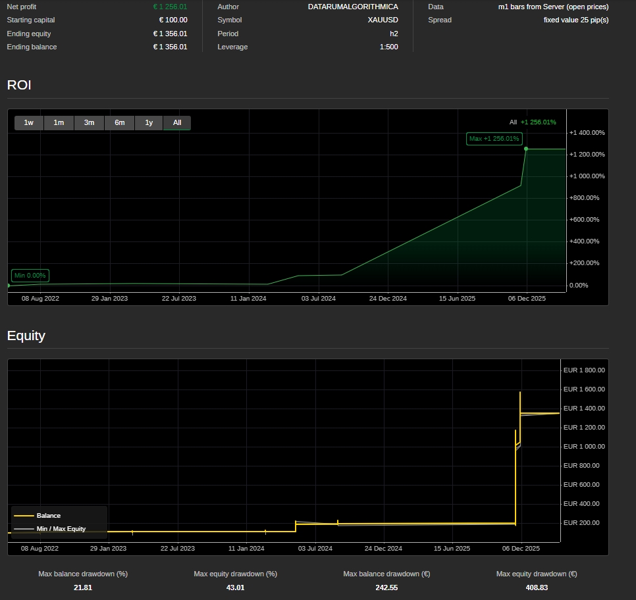Click the Max +1 256.01% marker label
Viewport: 636px width, 600px height.
[492, 139]
